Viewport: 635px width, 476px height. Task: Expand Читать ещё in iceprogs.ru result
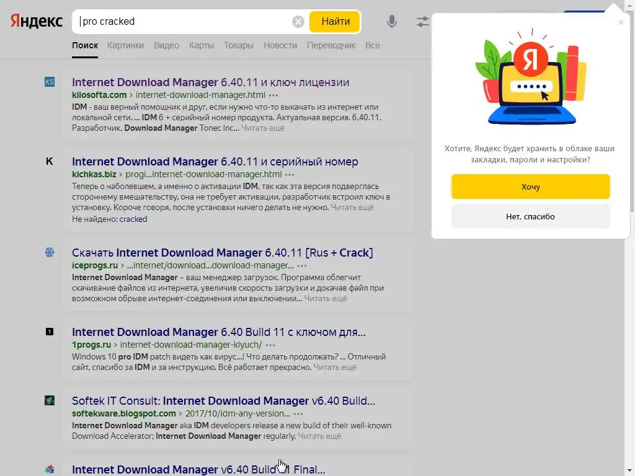[x=326, y=298]
